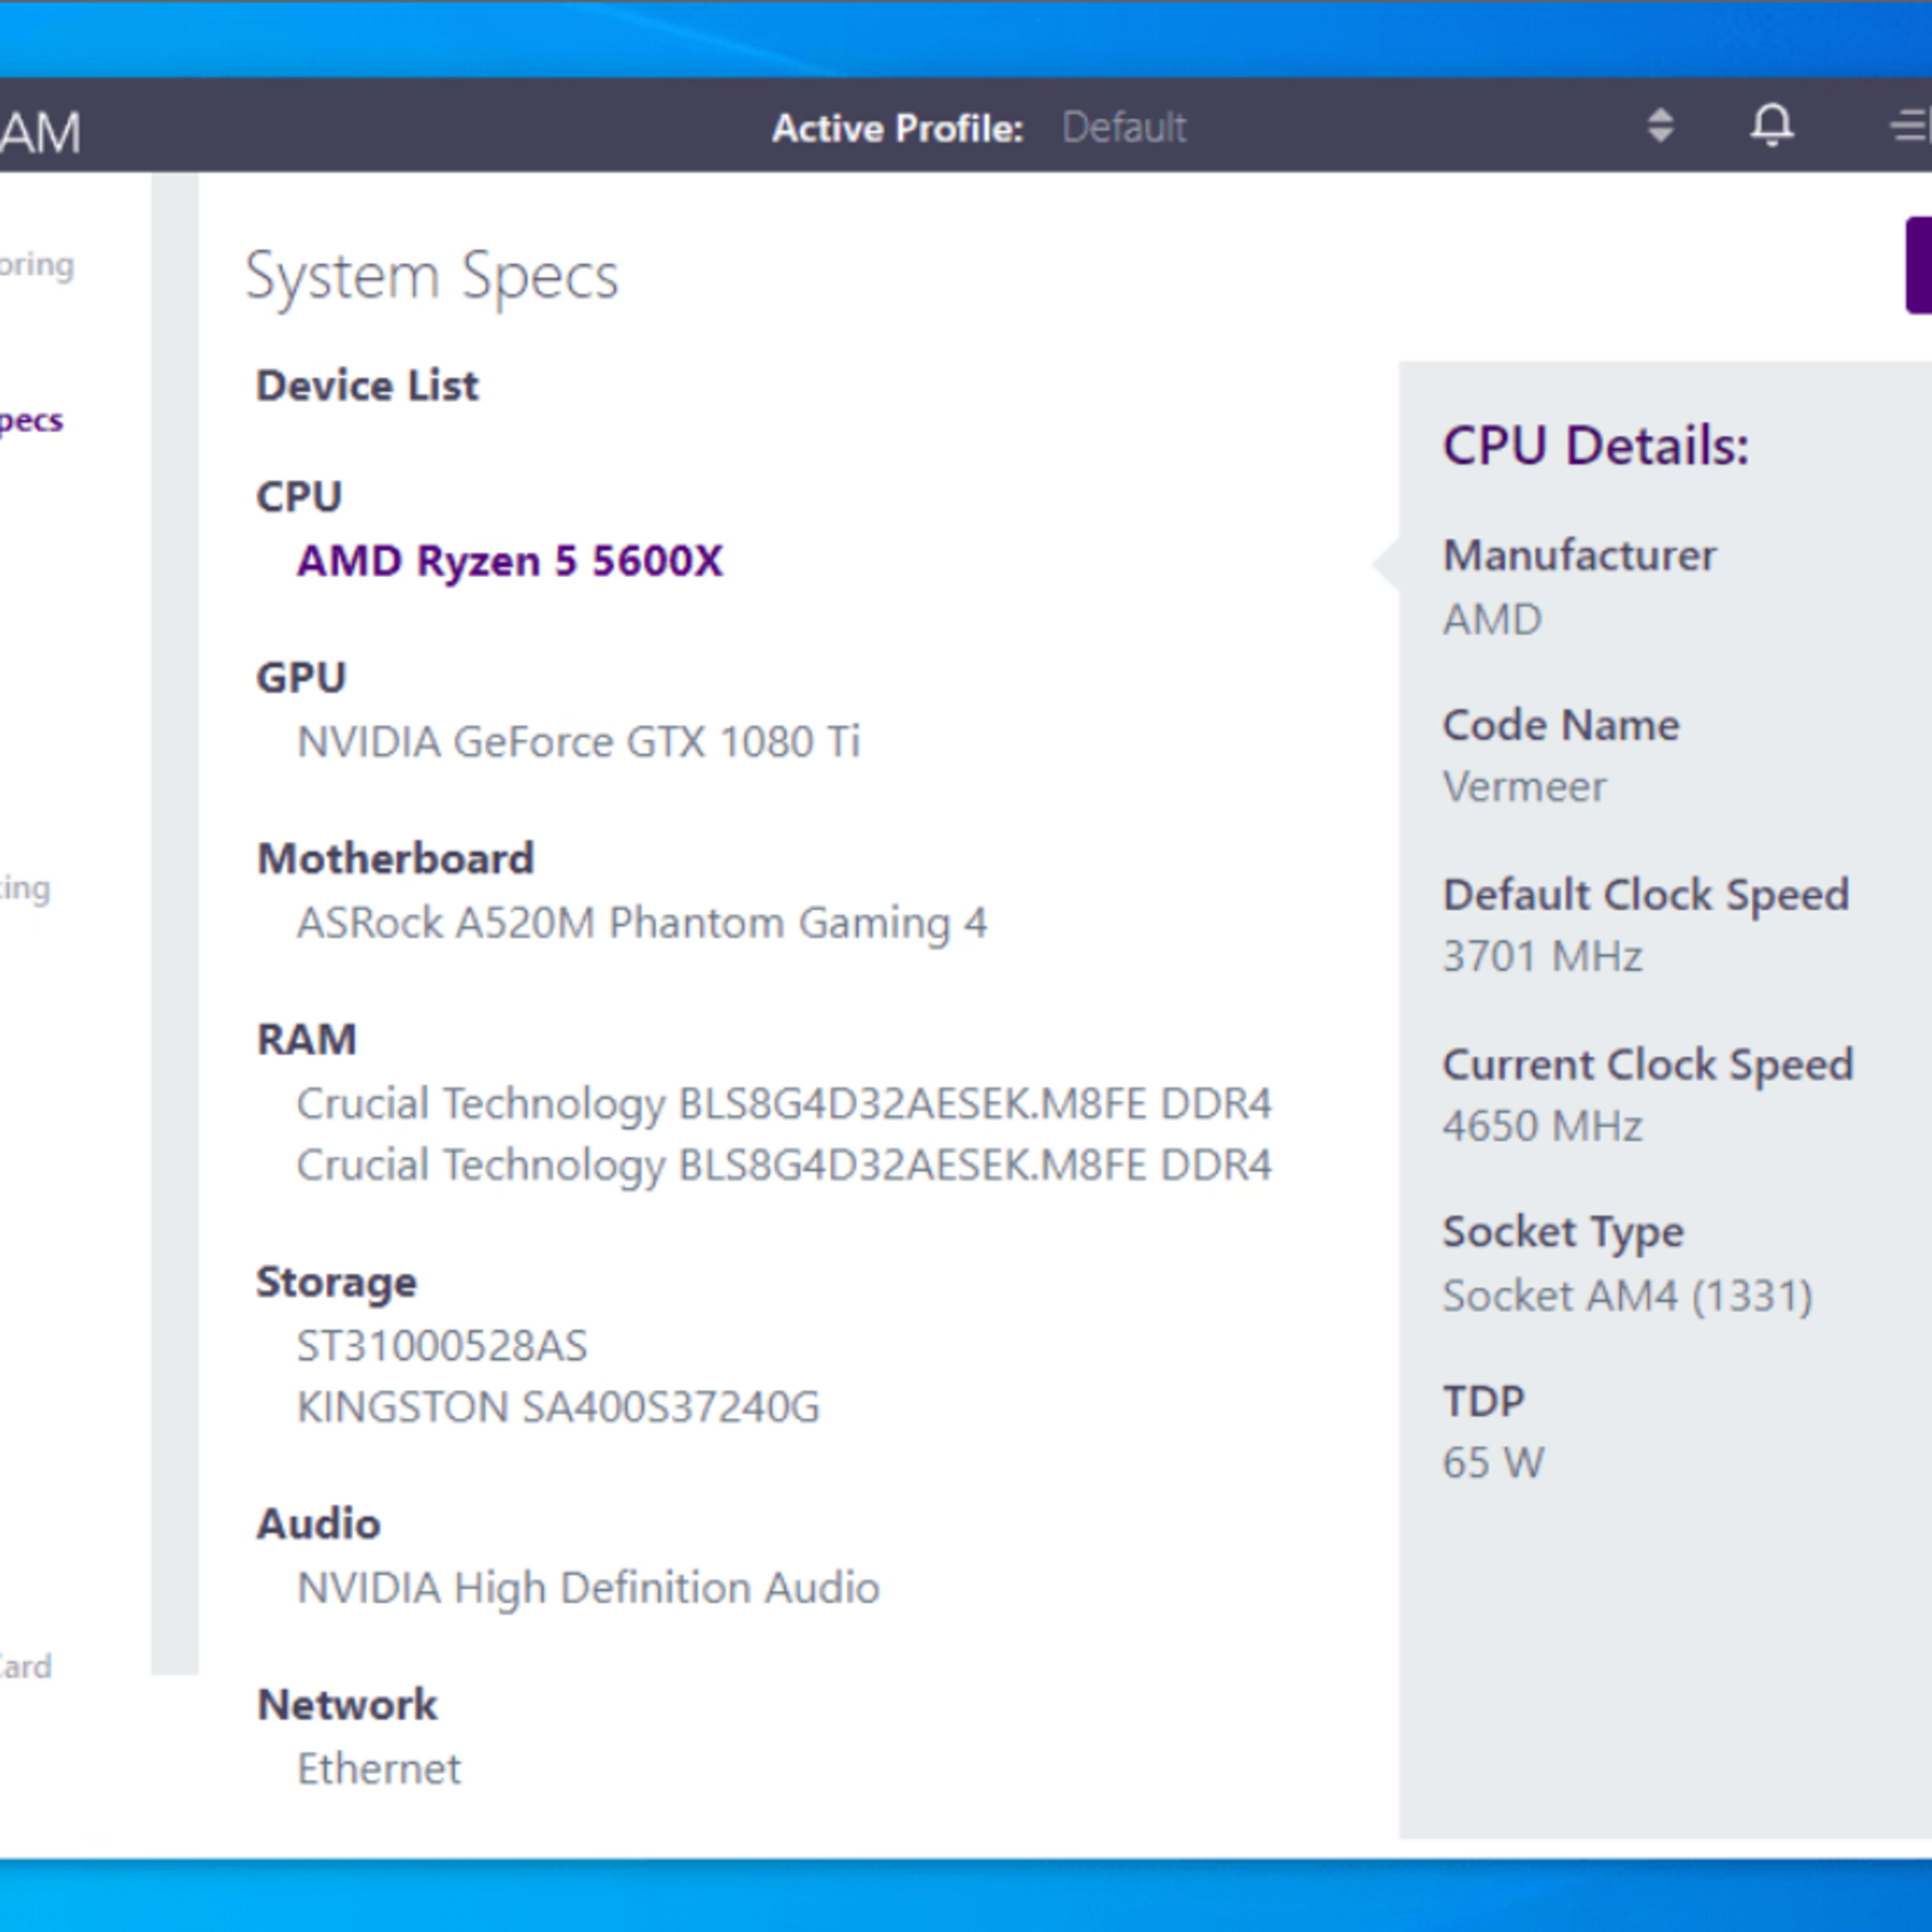Select the second Crucial Technology BLS8G4D32AESEK.M8FE RAM entry
This screenshot has height=1932, width=1932.
[x=784, y=1165]
